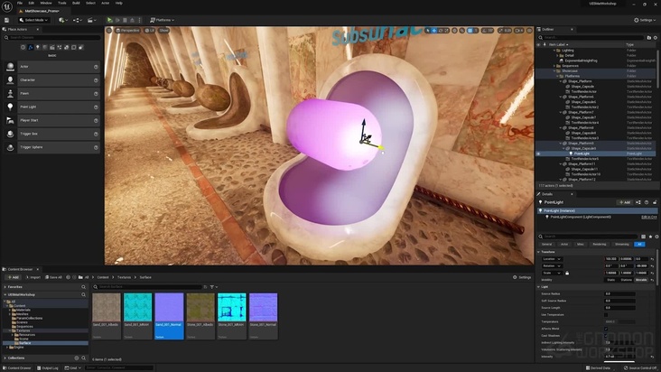
Task: Select Player Start in the Place Actors list
Action: point(29,119)
